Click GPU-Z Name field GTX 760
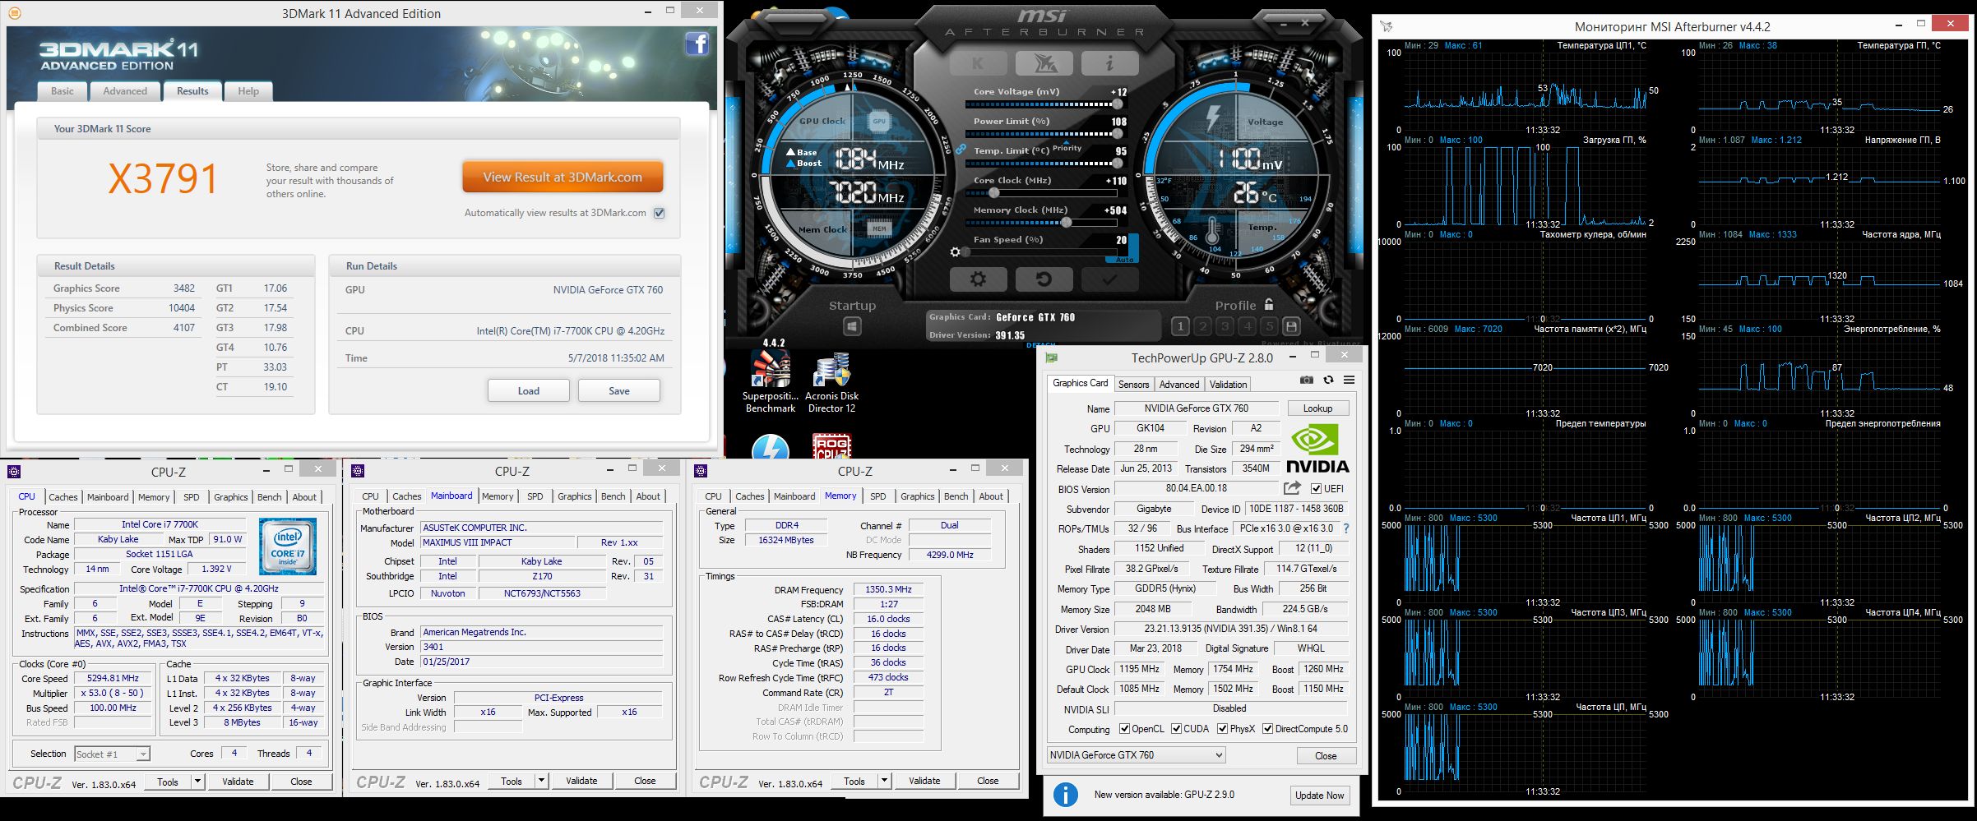The height and width of the screenshot is (821, 1977). click(x=1196, y=408)
